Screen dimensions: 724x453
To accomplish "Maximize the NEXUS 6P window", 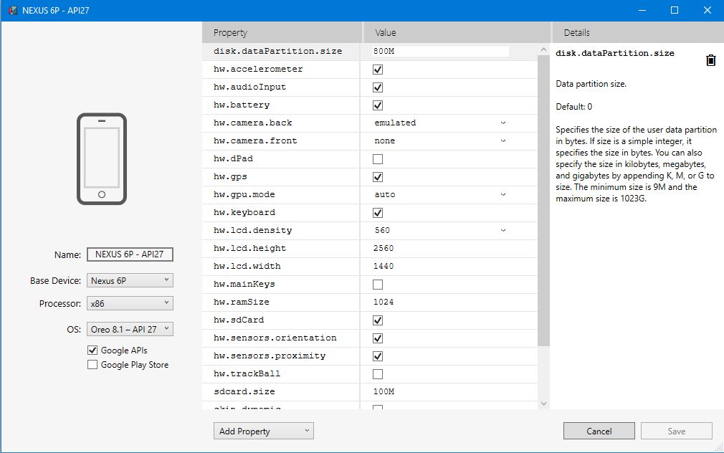I will (675, 10).
